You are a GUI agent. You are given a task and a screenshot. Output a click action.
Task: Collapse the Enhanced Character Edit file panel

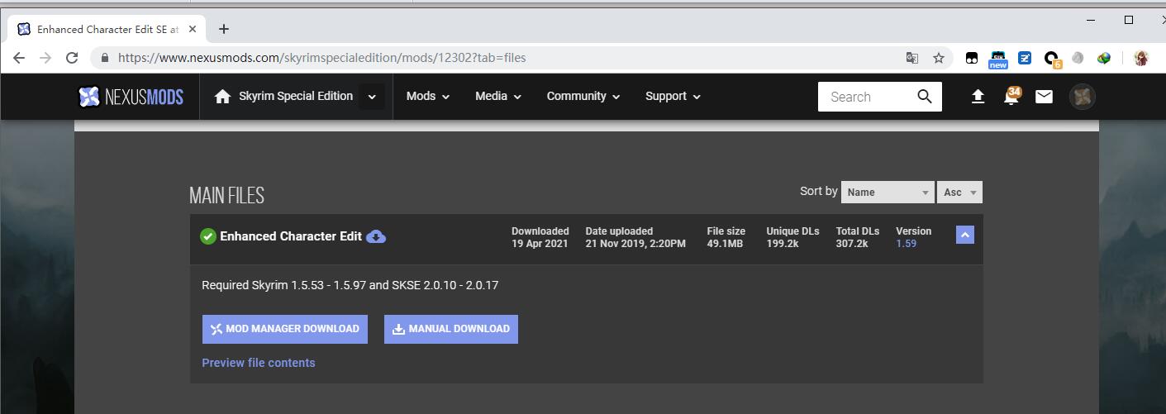(x=964, y=236)
